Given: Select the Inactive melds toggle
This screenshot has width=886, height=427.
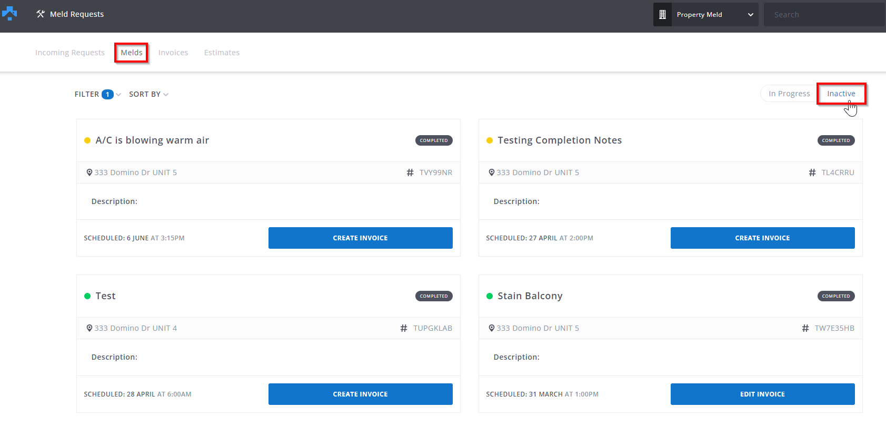Looking at the screenshot, I should [x=841, y=94].
